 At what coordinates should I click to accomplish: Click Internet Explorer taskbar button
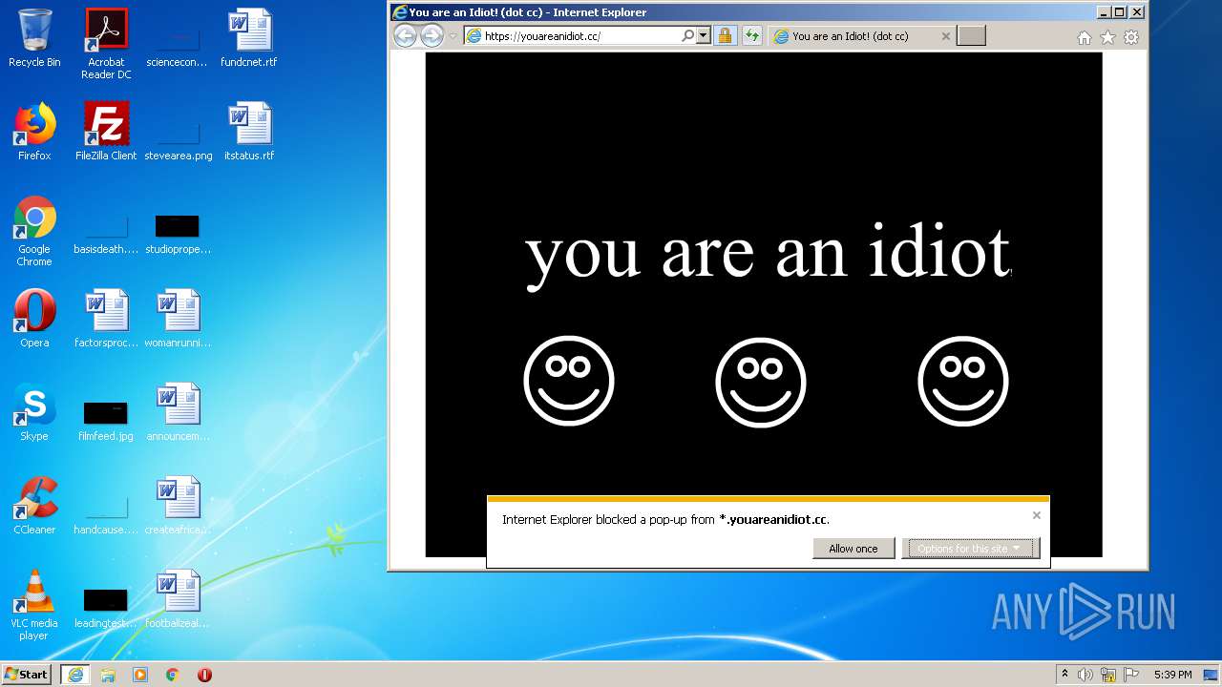tap(75, 675)
